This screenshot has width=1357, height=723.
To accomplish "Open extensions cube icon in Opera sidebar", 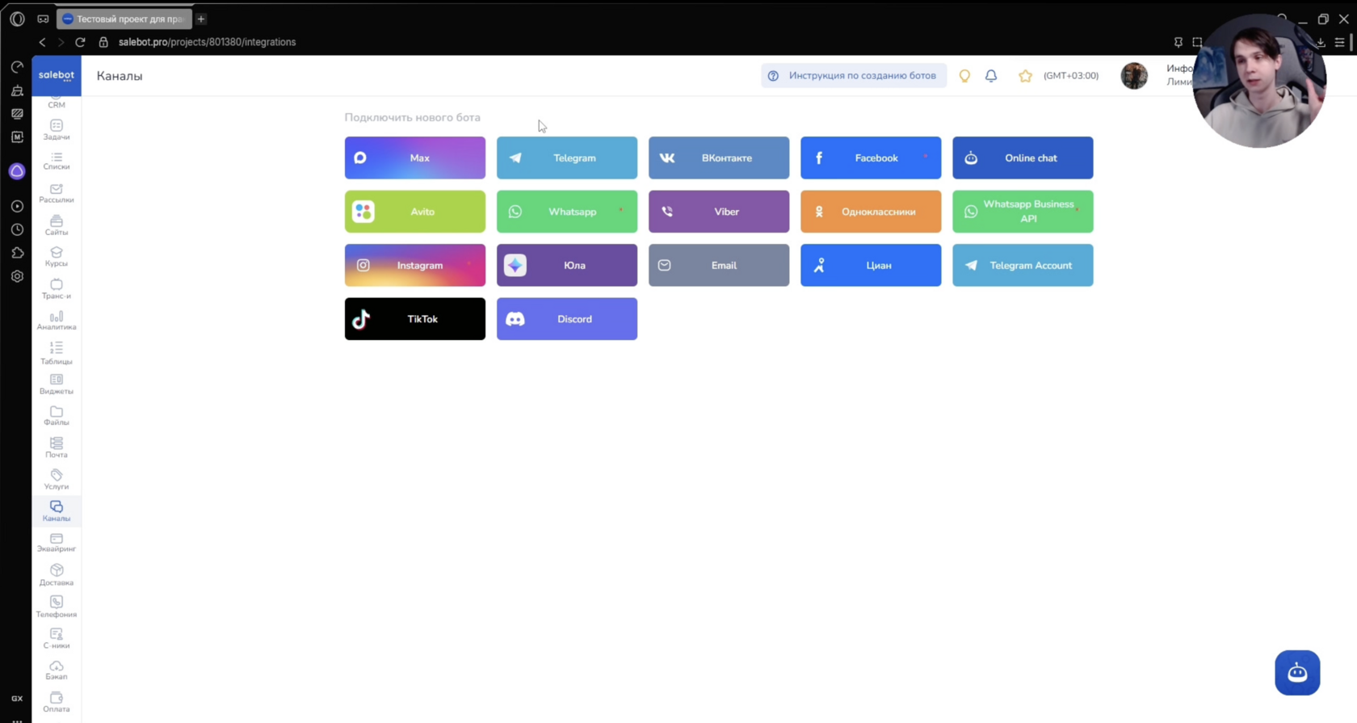I will tap(17, 253).
